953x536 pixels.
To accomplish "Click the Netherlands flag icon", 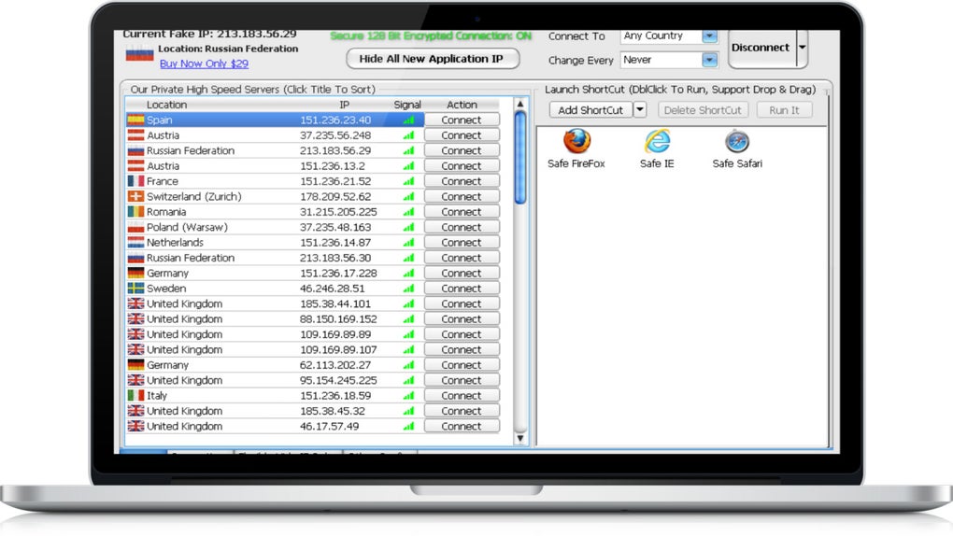I will 135,242.
